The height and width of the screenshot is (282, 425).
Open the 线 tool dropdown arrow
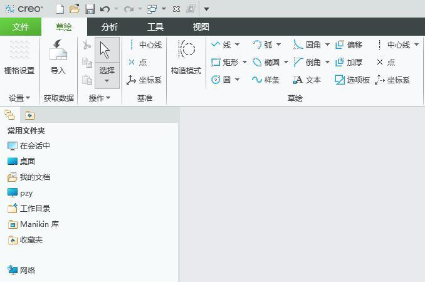click(x=237, y=44)
